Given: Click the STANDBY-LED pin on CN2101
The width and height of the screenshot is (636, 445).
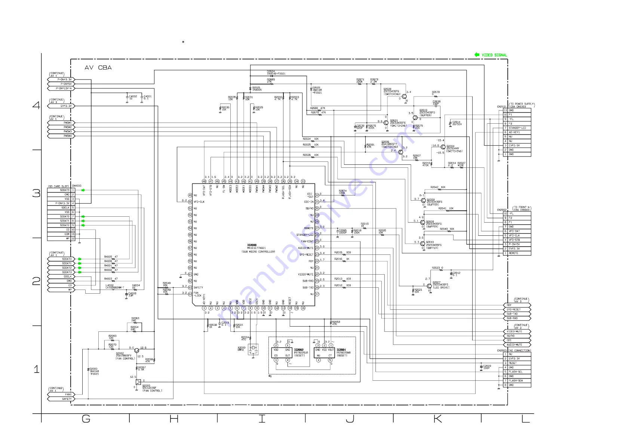Looking at the screenshot, I should point(517,128).
